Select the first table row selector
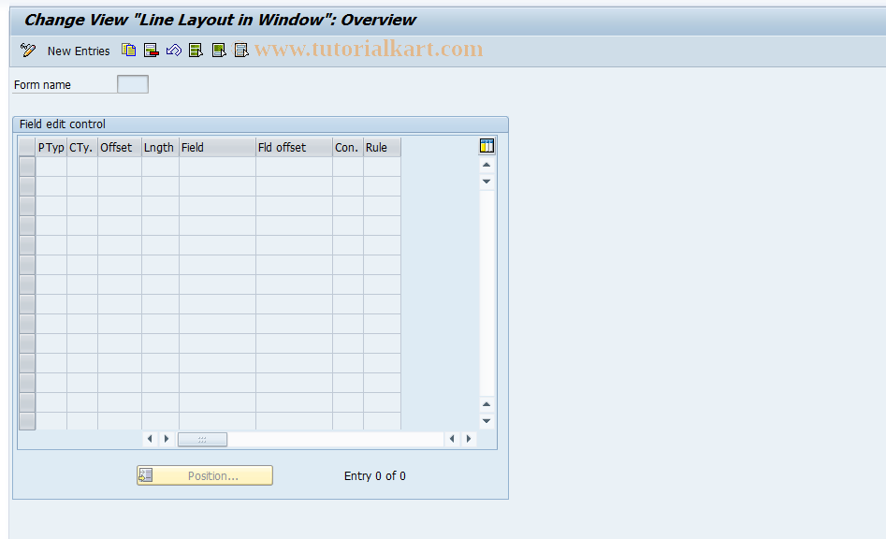This screenshot has height=539, width=886. [x=27, y=167]
